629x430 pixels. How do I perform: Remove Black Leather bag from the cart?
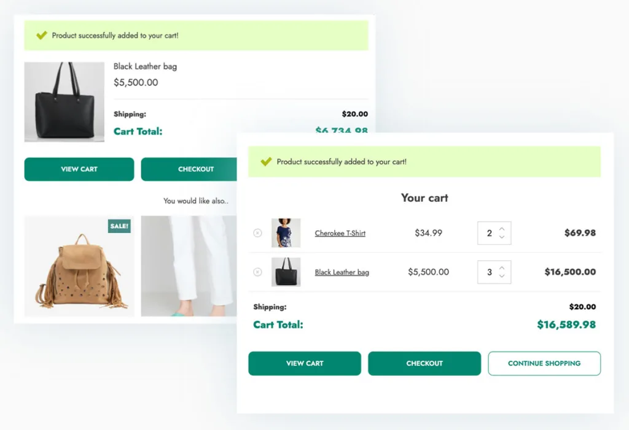[x=257, y=272]
